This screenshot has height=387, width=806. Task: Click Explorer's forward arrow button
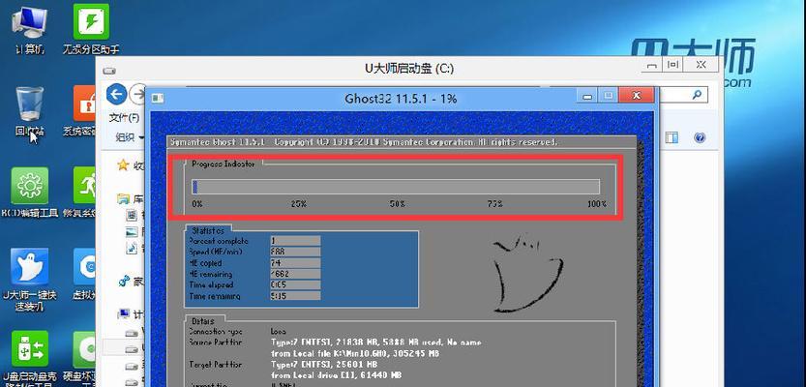[137, 94]
